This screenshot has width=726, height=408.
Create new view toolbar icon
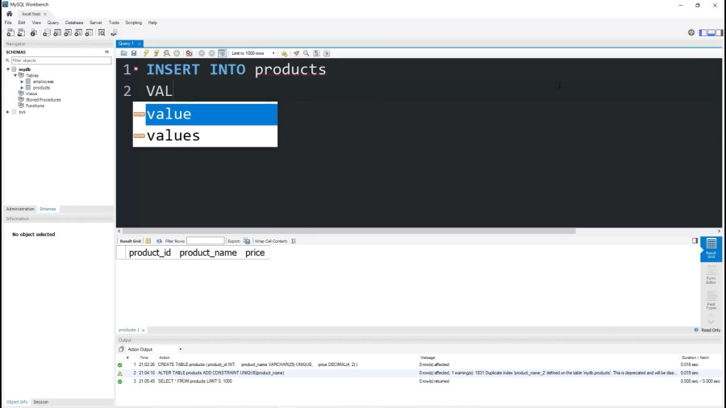tap(68, 33)
